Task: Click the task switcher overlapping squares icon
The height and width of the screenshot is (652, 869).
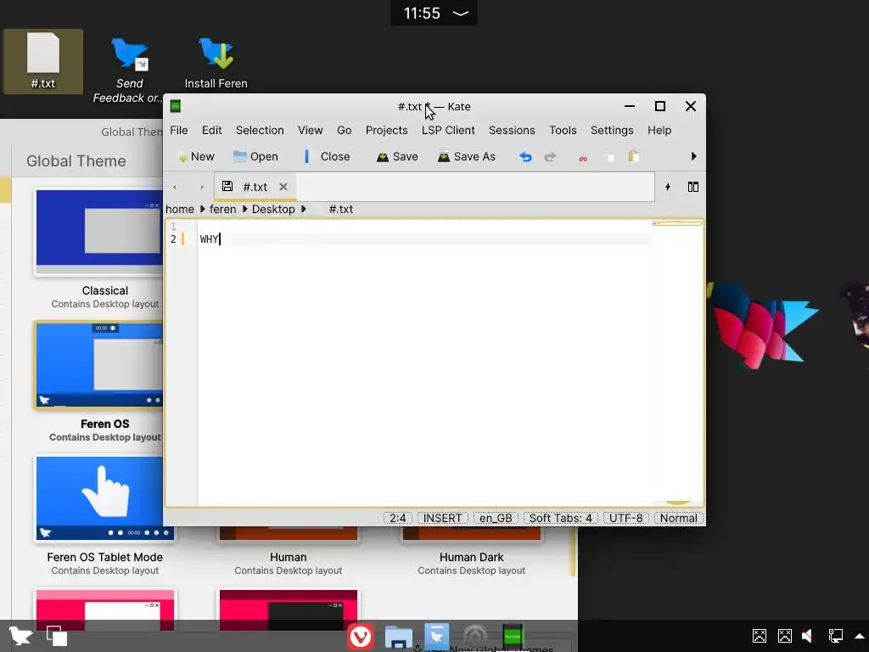Action: coord(57,636)
